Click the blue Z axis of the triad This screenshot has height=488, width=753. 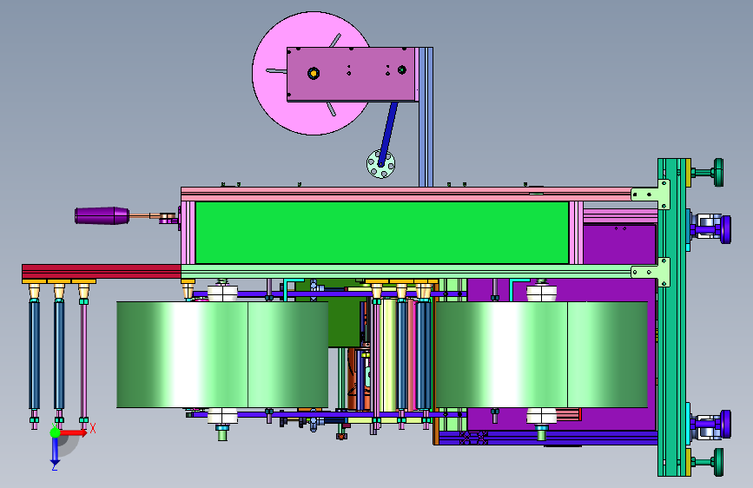coord(55,452)
